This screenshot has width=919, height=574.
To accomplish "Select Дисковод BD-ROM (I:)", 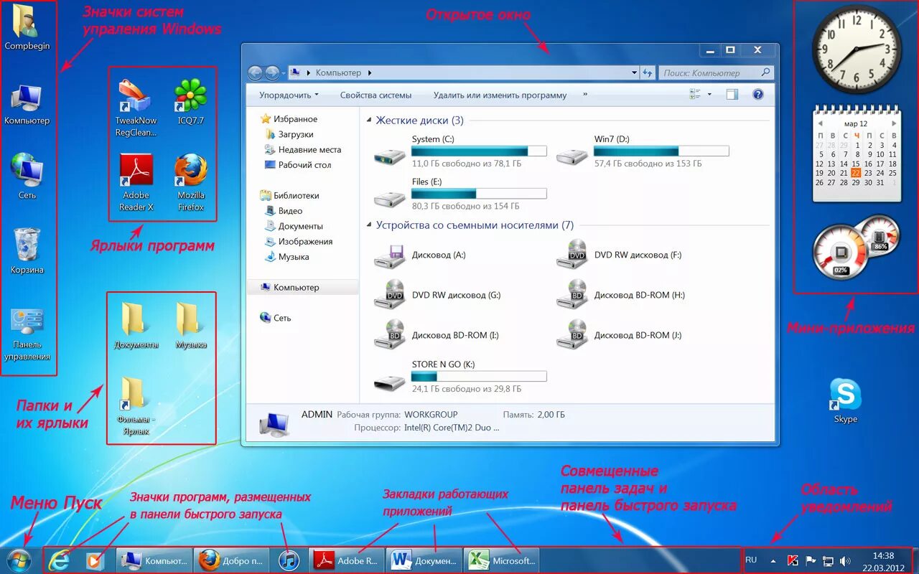I will (437, 335).
